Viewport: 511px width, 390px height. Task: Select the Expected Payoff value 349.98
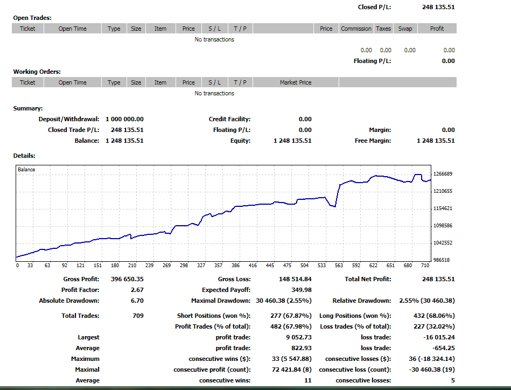300,290
